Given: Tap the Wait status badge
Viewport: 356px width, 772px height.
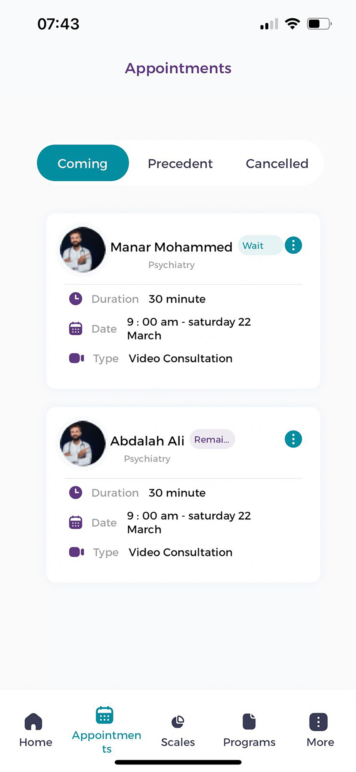Looking at the screenshot, I should [260, 246].
